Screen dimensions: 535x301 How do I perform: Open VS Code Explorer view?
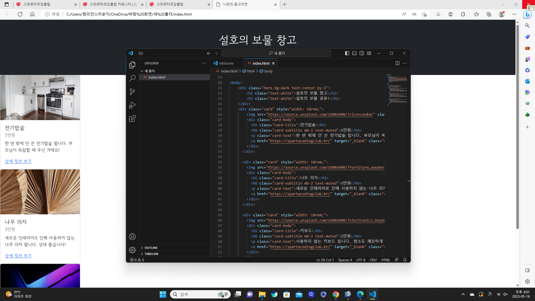[132, 65]
